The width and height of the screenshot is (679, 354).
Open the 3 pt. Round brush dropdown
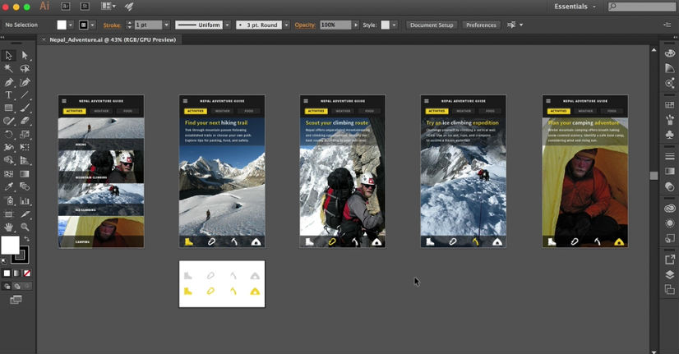(x=286, y=25)
